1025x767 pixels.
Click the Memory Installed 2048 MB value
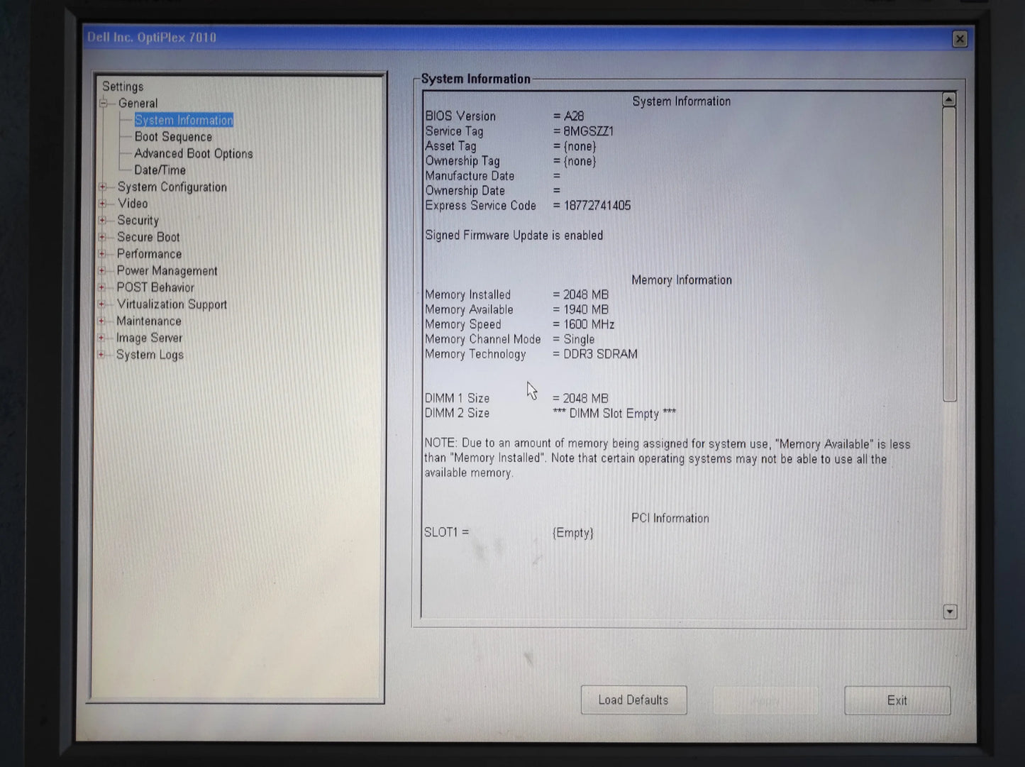[586, 294]
